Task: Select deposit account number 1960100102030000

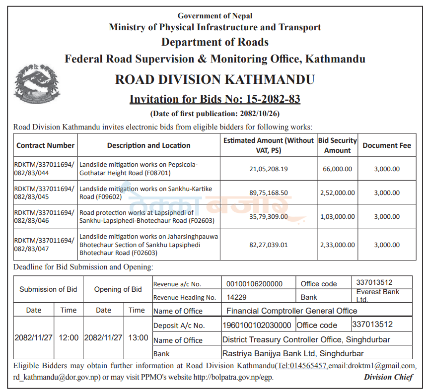Action: click(257, 326)
